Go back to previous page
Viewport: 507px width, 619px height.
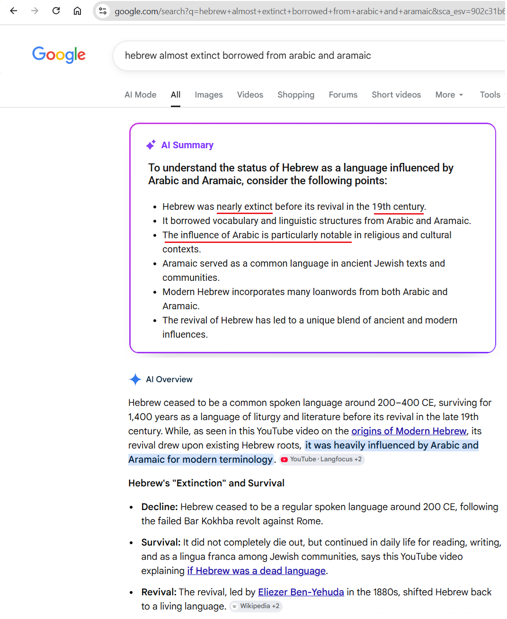coord(14,11)
